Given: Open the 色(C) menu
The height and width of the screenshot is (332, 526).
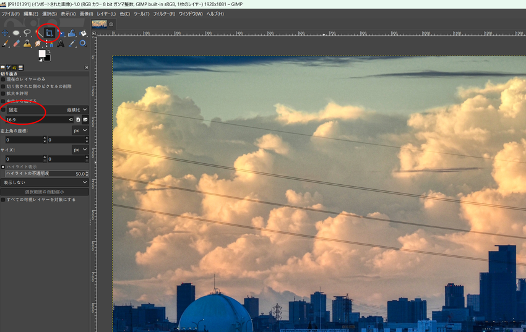Looking at the screenshot, I should [125, 14].
